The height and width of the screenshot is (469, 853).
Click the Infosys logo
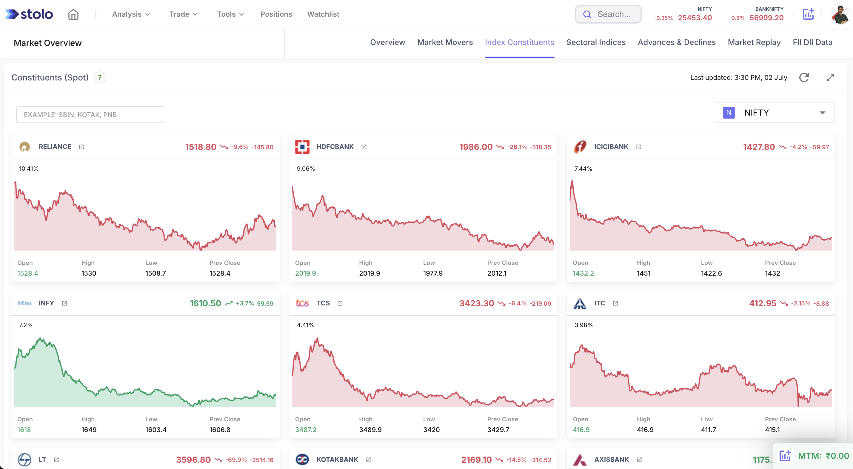click(24, 303)
